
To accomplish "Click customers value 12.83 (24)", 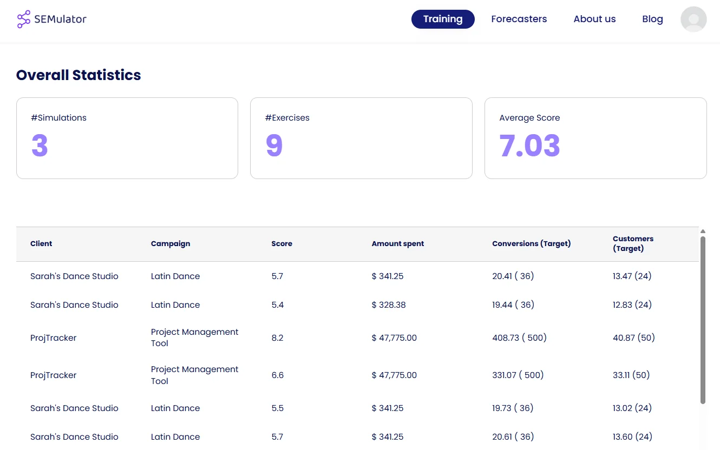I will click(x=632, y=305).
